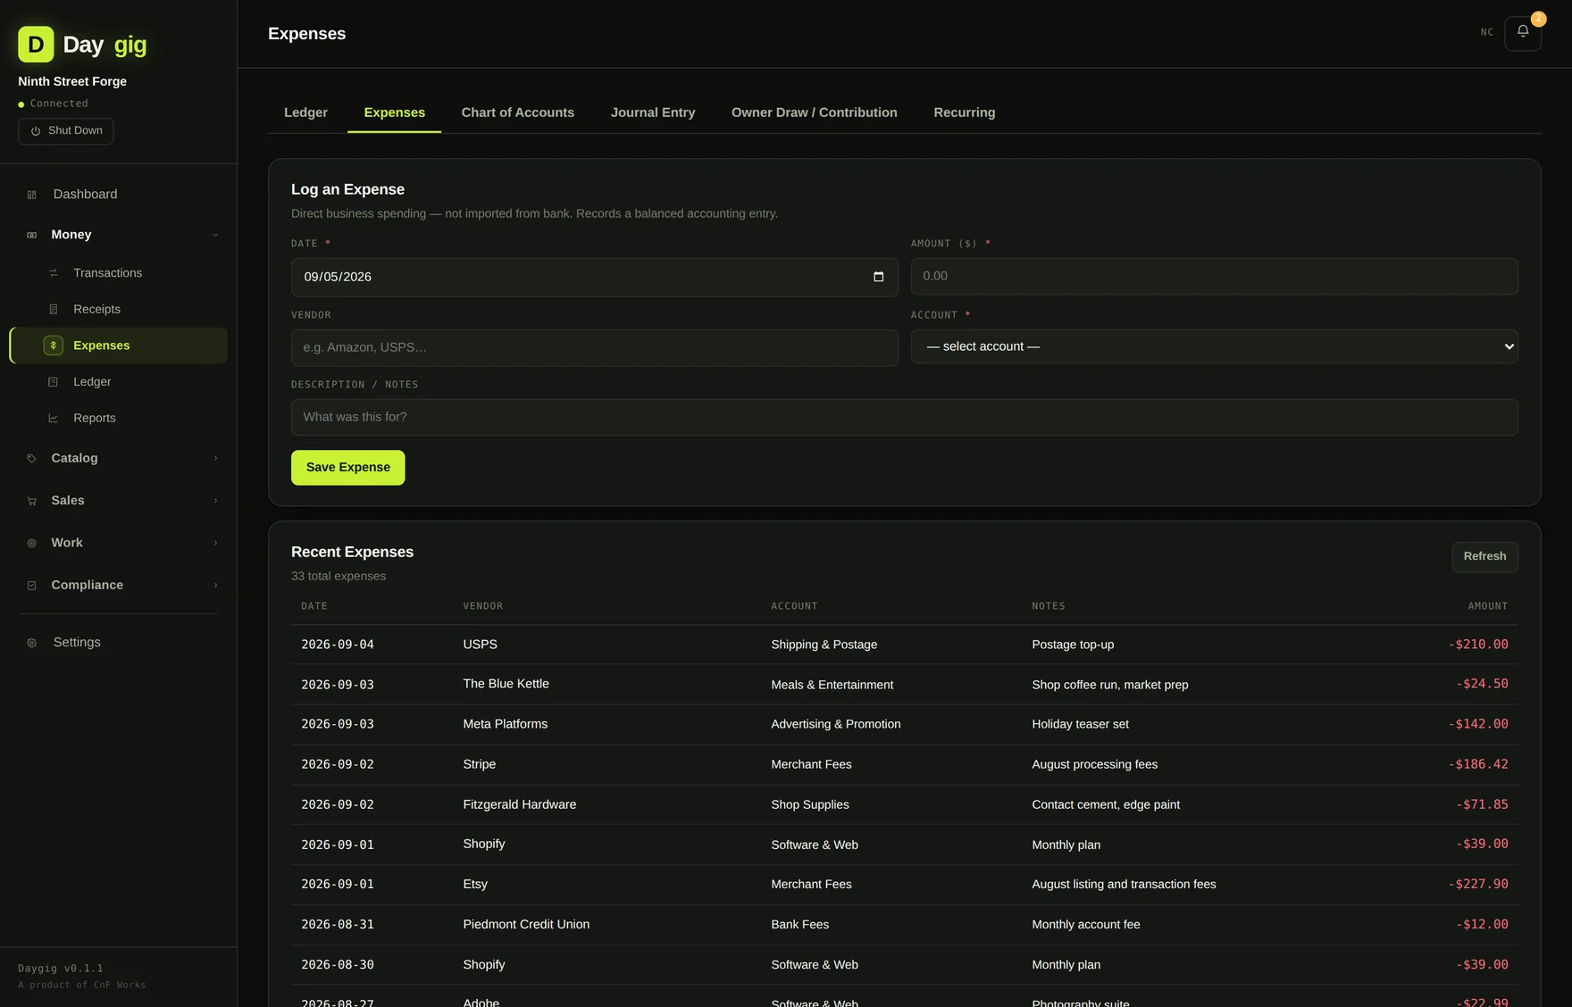This screenshot has width=1572, height=1007.
Task: Select the Piedmont Credit Union cell
Action: (526, 924)
